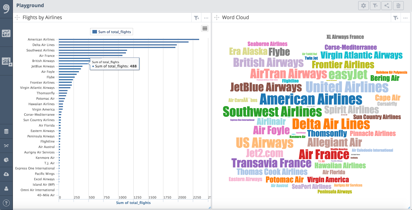The width and height of the screenshot is (412, 210).
Task: Click the Hawaiian Airlines axis label
Action: [41, 104]
